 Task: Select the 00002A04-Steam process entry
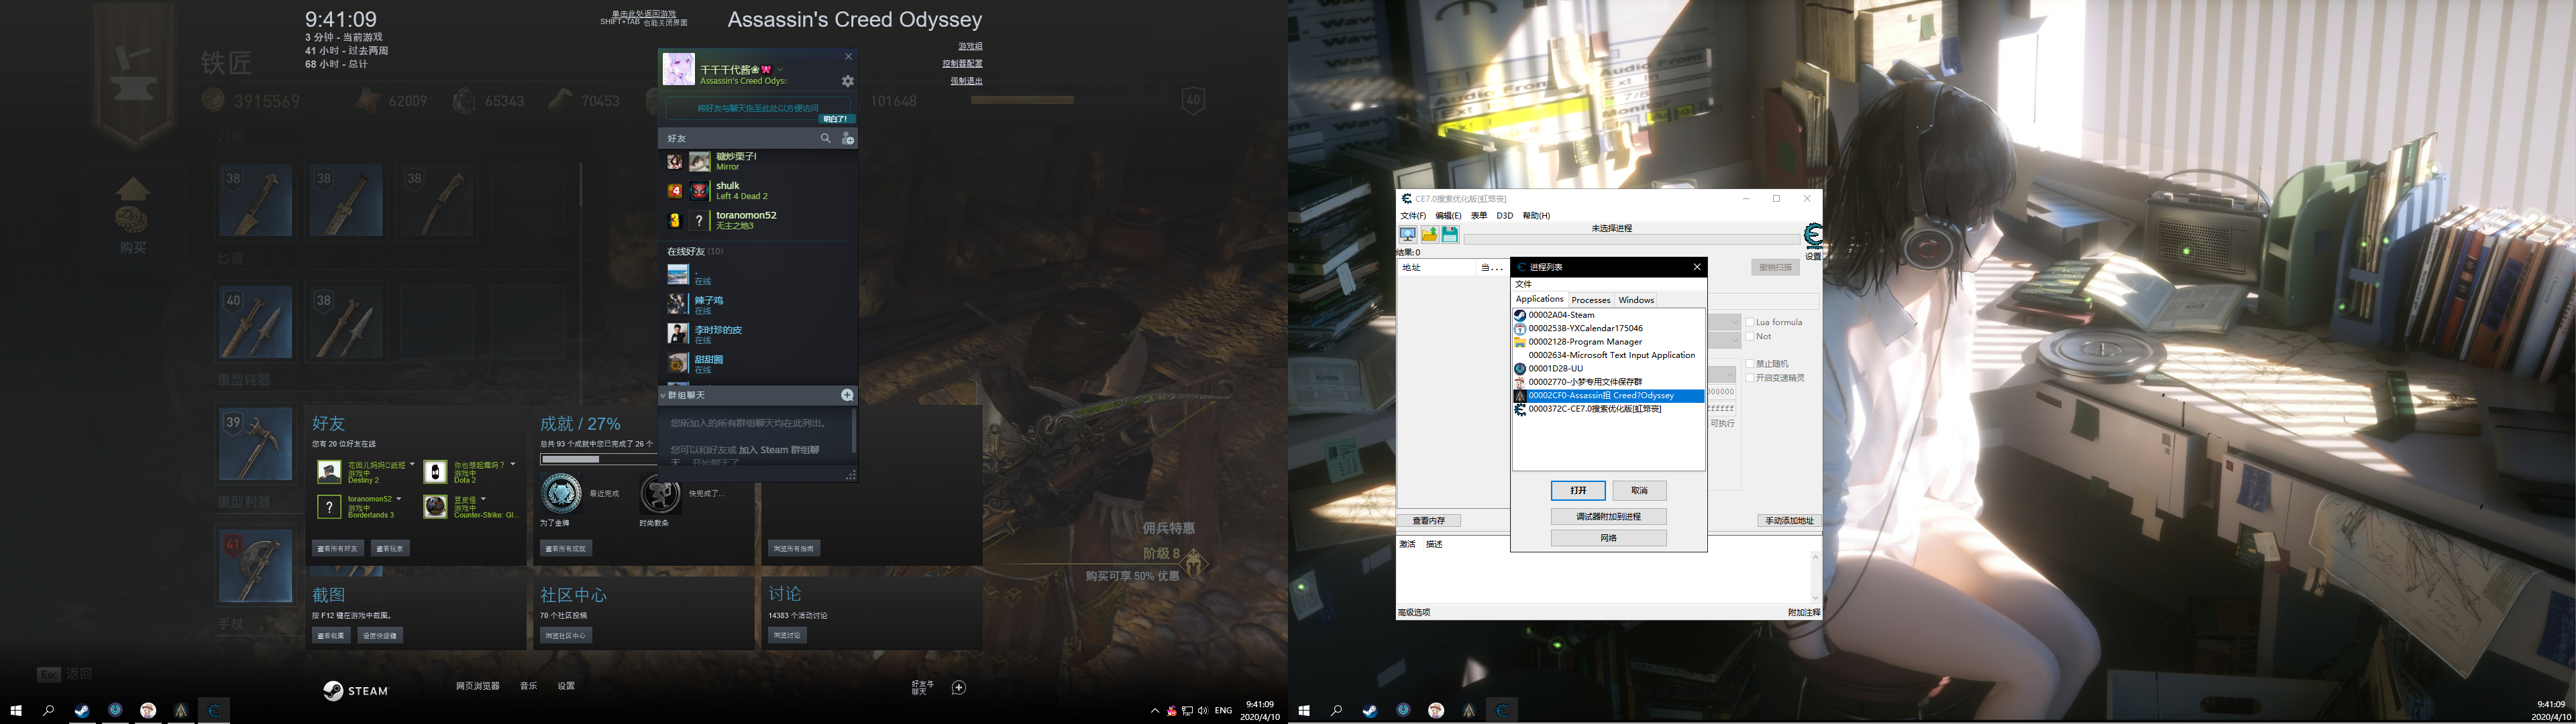tap(1608, 315)
